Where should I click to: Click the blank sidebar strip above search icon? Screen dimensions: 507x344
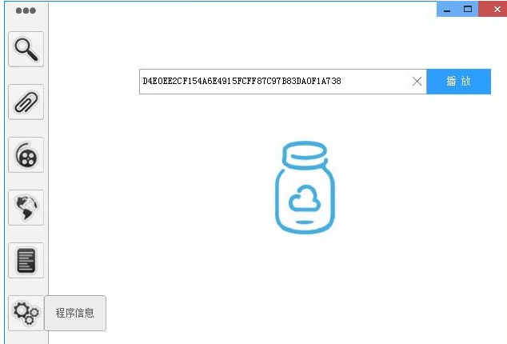tap(26, 24)
